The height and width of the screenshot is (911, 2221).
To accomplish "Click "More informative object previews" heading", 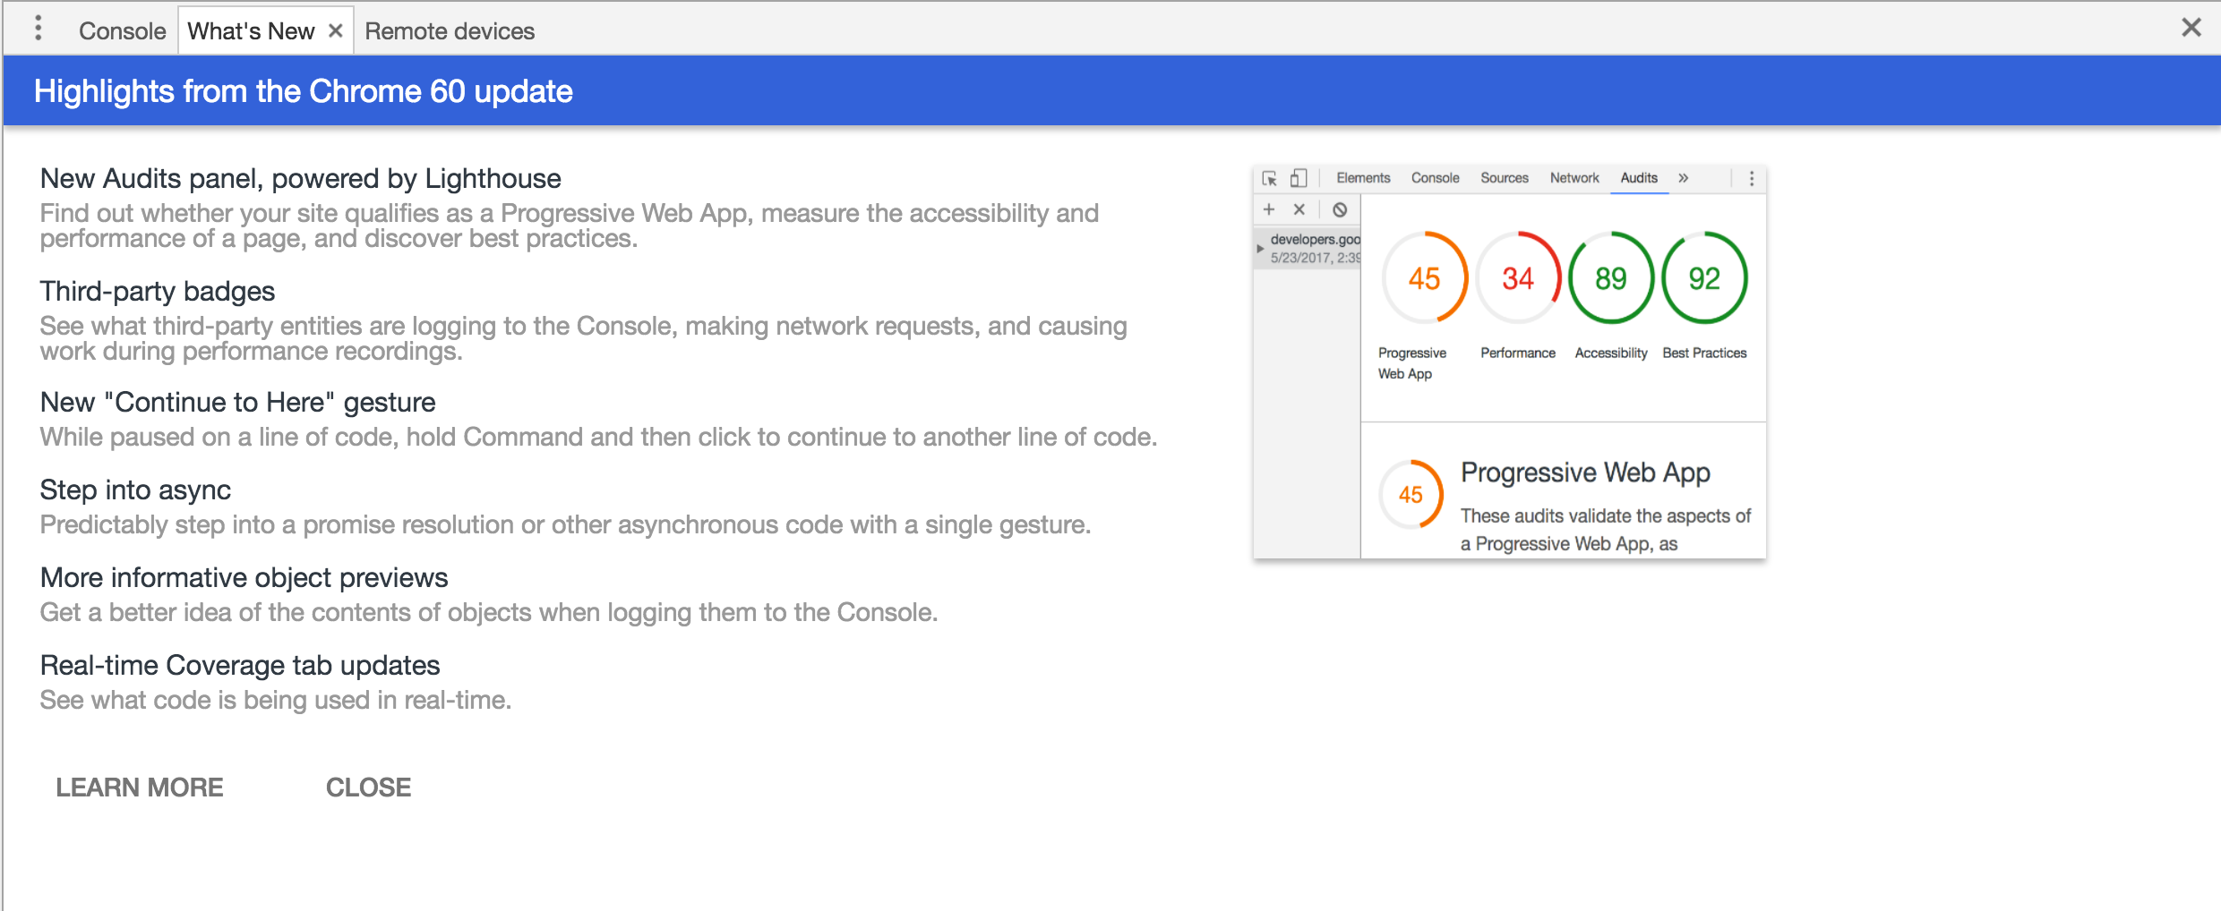I will point(244,578).
